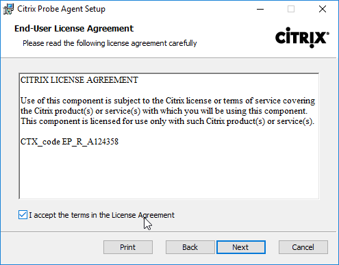Click the 'End-User License Agreement' heading
This screenshot has width=339, height=265.
(74, 29)
